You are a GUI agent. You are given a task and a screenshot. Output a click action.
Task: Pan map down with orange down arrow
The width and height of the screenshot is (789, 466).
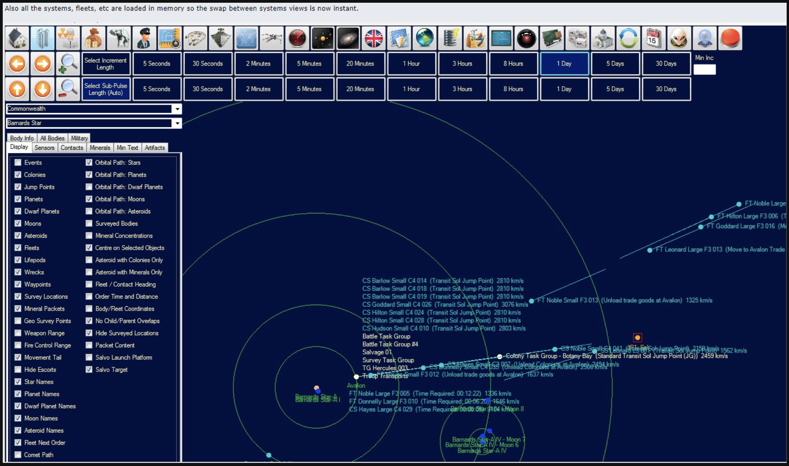42,89
